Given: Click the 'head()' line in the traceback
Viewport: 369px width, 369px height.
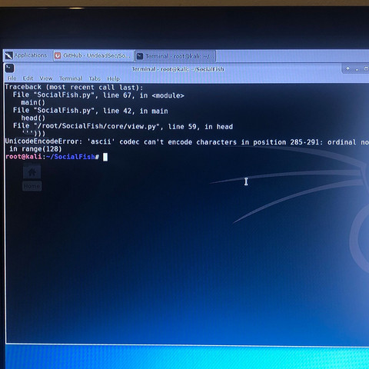Looking at the screenshot, I should (x=33, y=118).
